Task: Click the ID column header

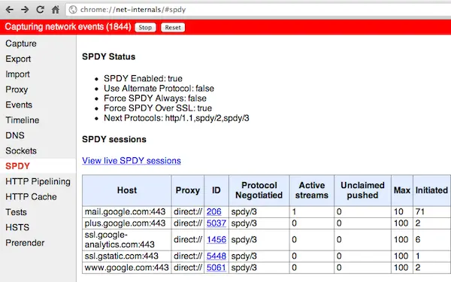Action: coord(216,190)
